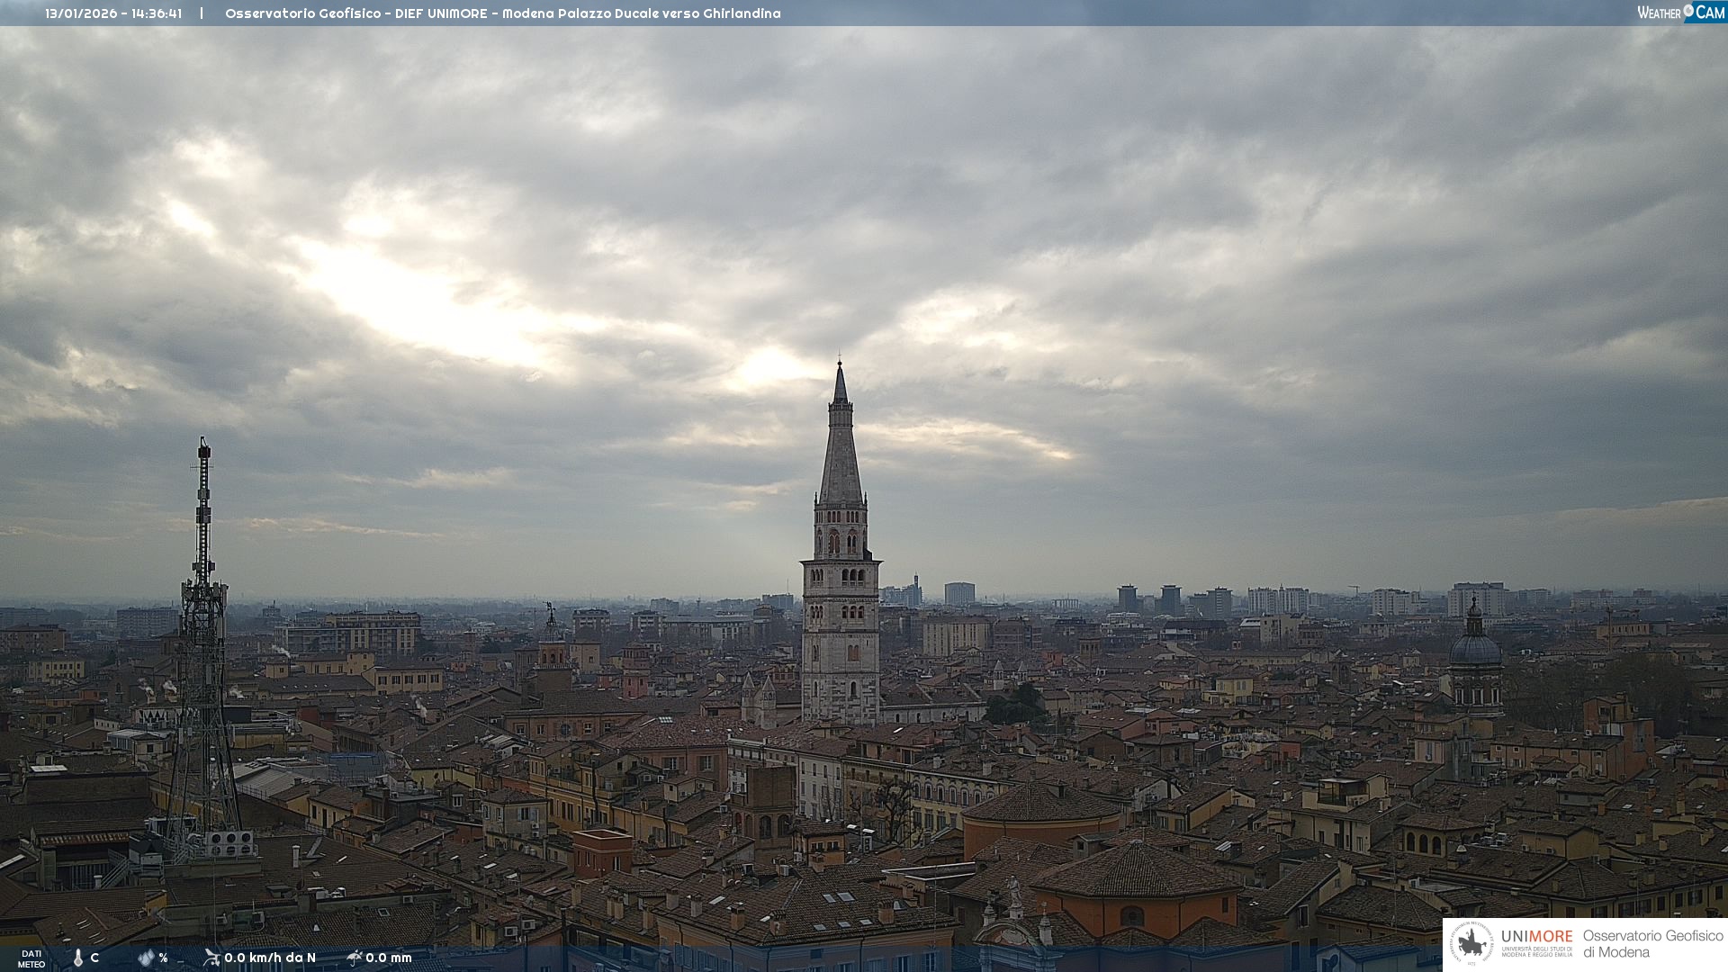The height and width of the screenshot is (972, 1728).
Task: Click the wind anemometer icon
Action: [x=211, y=958]
